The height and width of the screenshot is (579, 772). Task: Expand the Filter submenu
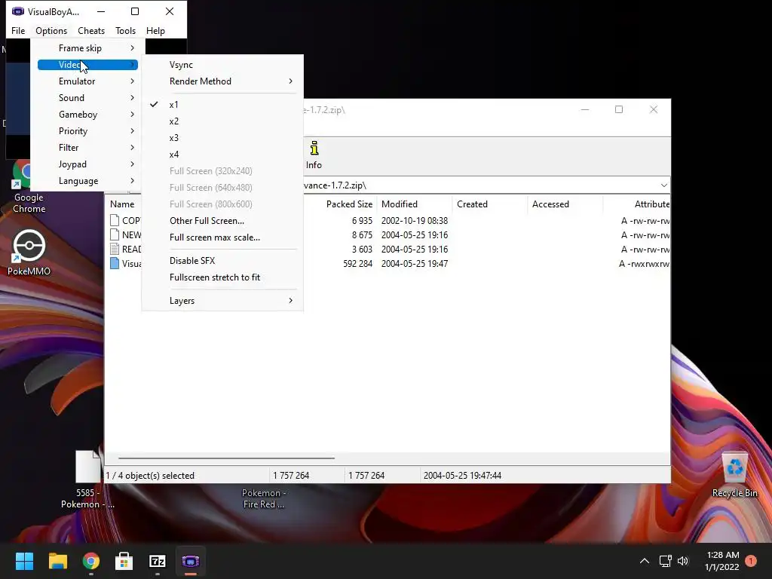[87, 148]
